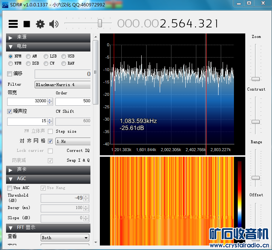
Task: Enable the Use AGC checkbox
Action: 9,188
